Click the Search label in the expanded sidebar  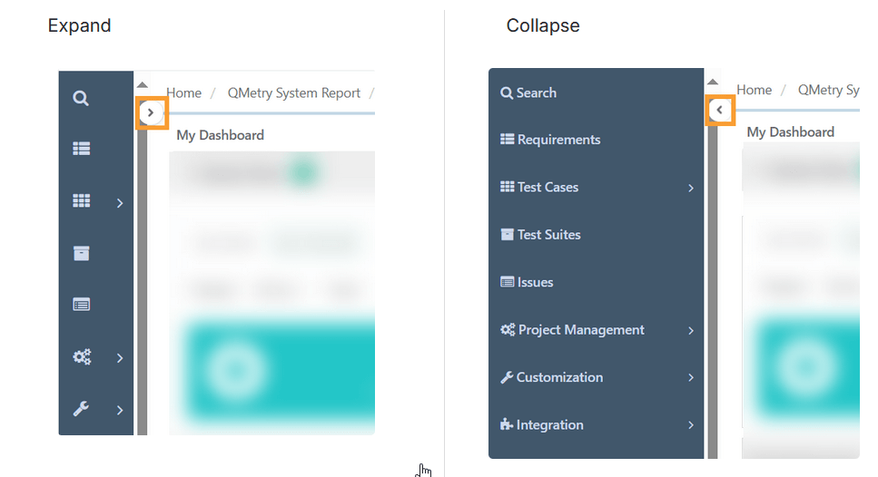click(x=536, y=92)
